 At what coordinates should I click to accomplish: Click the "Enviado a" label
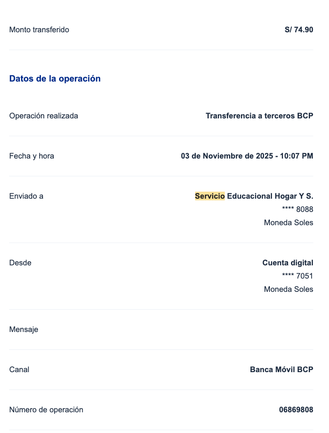coord(26,196)
